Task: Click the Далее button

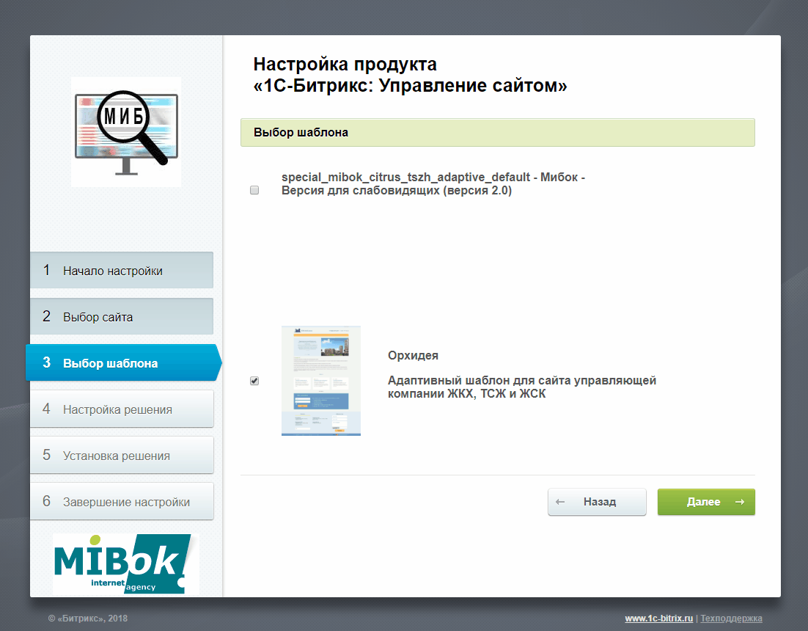Action: 706,502
